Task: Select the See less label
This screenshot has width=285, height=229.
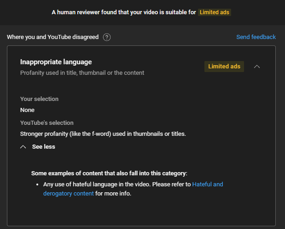Action: 43,147
